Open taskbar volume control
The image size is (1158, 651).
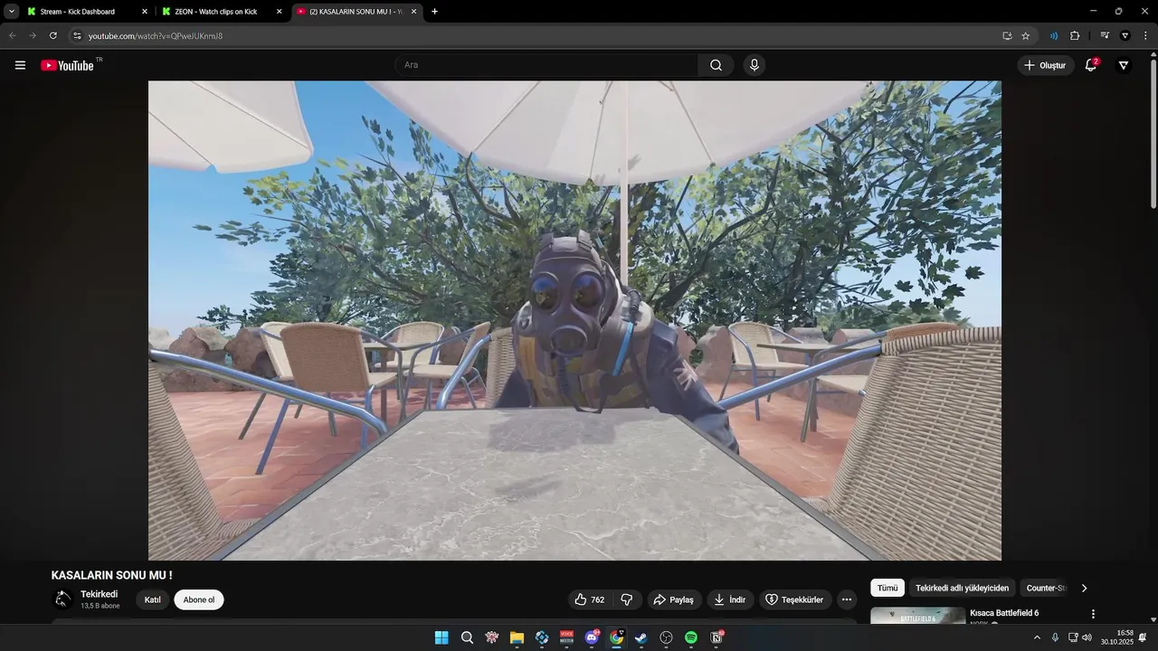coord(1087,637)
